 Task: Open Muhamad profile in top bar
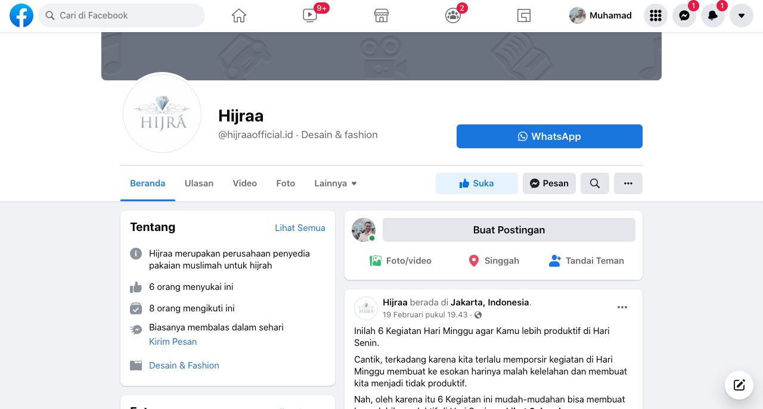click(x=601, y=15)
